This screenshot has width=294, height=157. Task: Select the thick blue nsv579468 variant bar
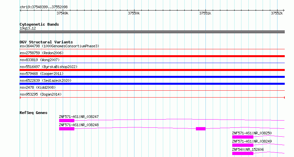coord(152,77)
